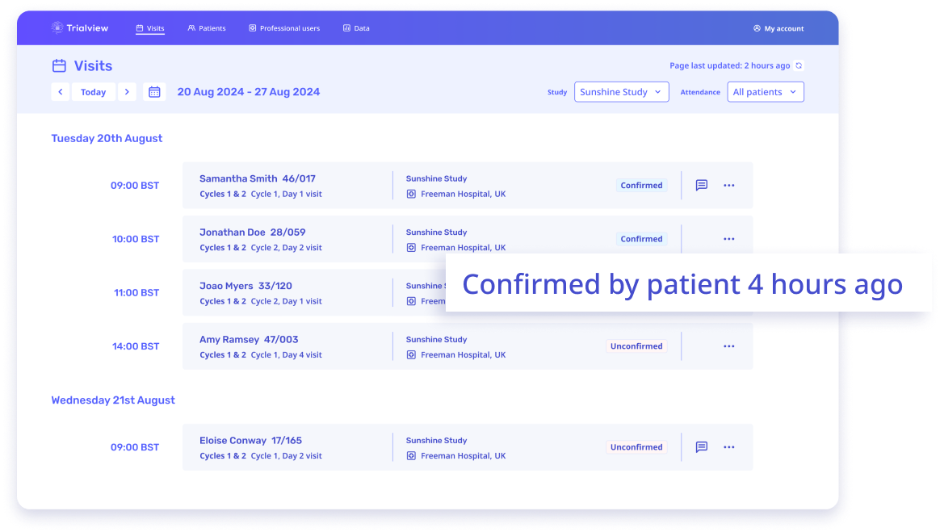Screen dimensions: 940x532
Task: Switch to Professional users tab
Action: (284, 28)
